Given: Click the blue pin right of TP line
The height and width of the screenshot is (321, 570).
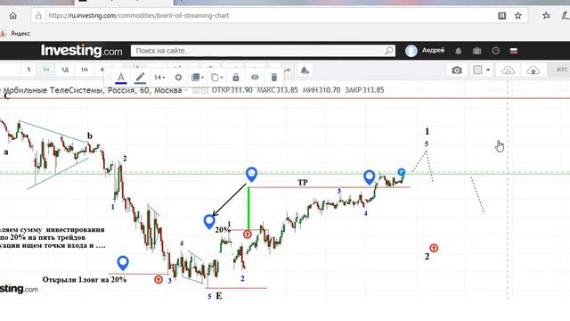Looking at the screenshot, I should (x=369, y=177).
